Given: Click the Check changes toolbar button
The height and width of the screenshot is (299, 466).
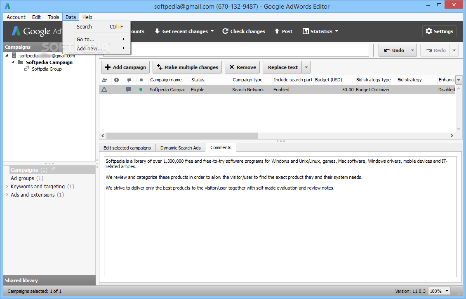Looking at the screenshot, I should pos(244,31).
